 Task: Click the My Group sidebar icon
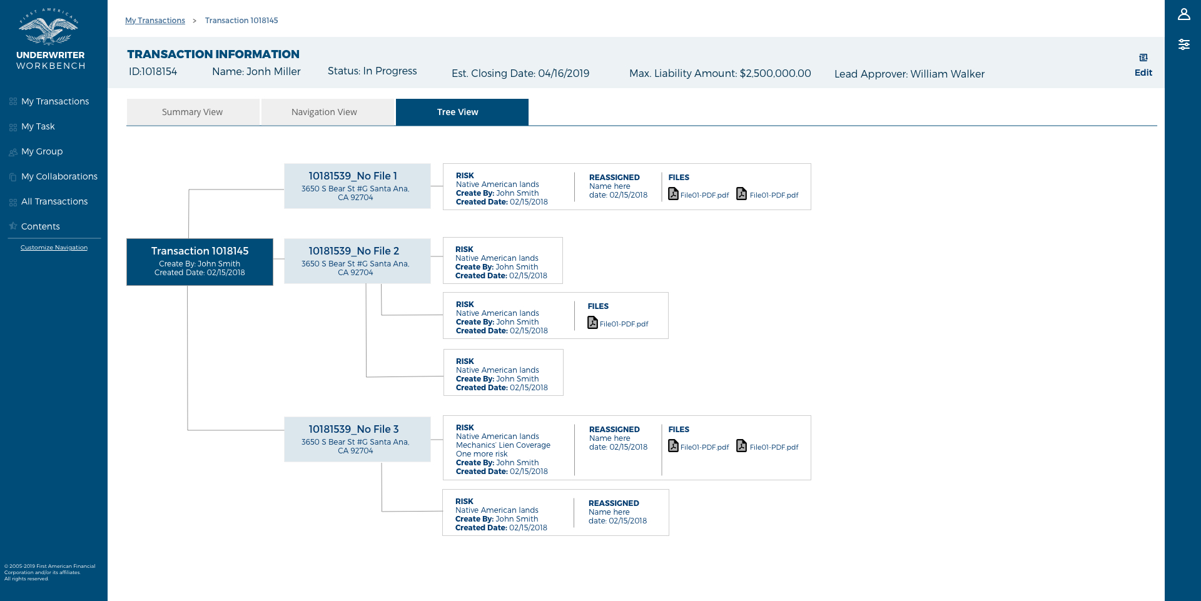click(13, 152)
